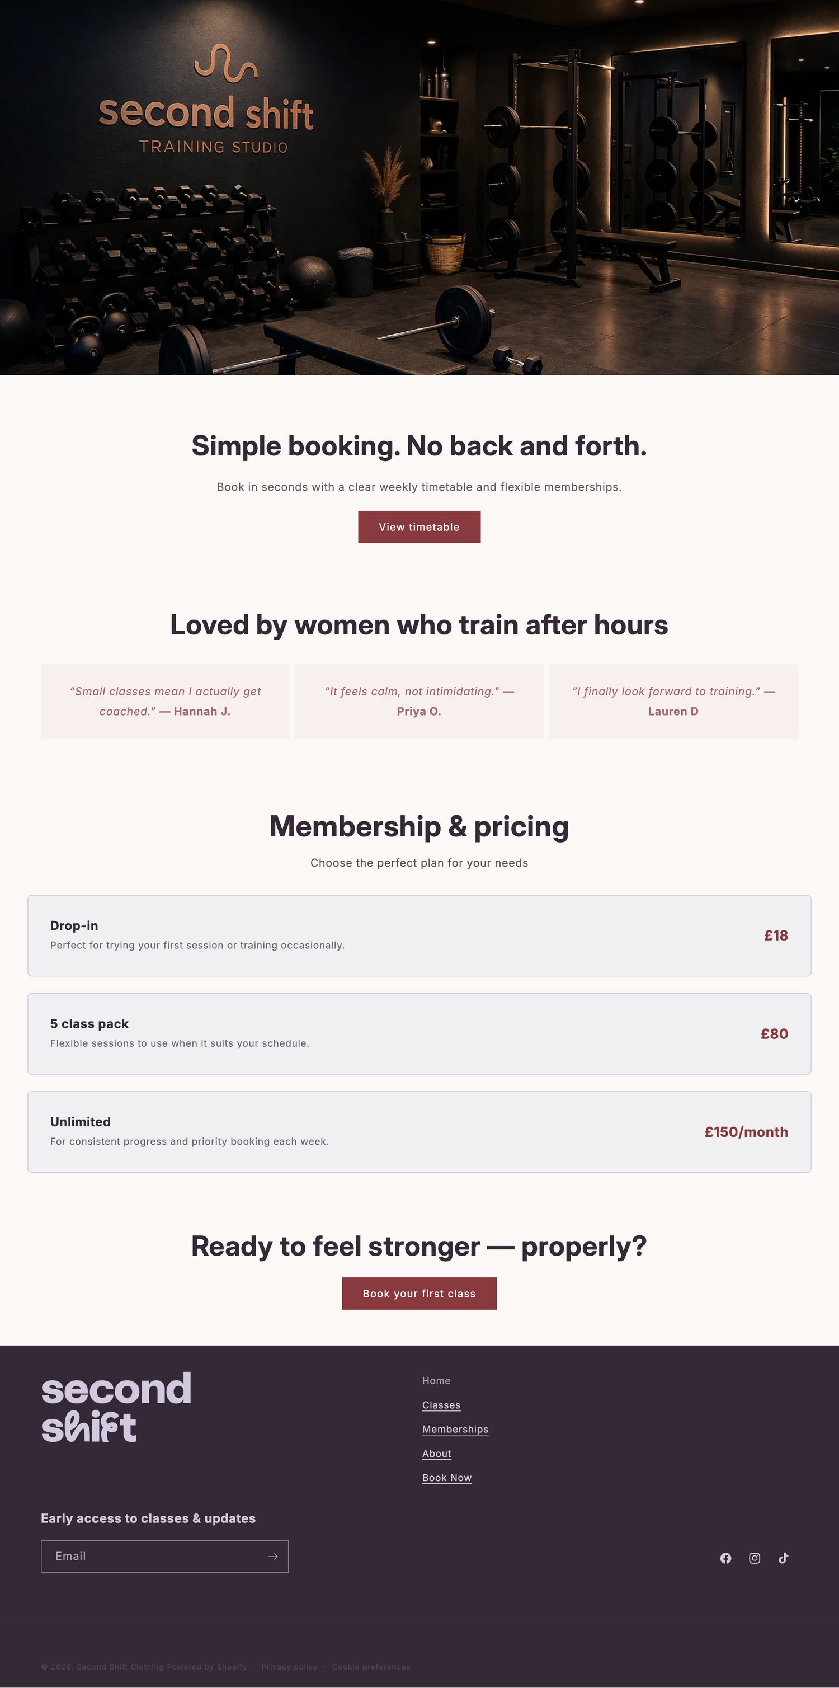Open the Instagram social icon
Viewport: 839px width, 1688px height.
[755, 1558]
